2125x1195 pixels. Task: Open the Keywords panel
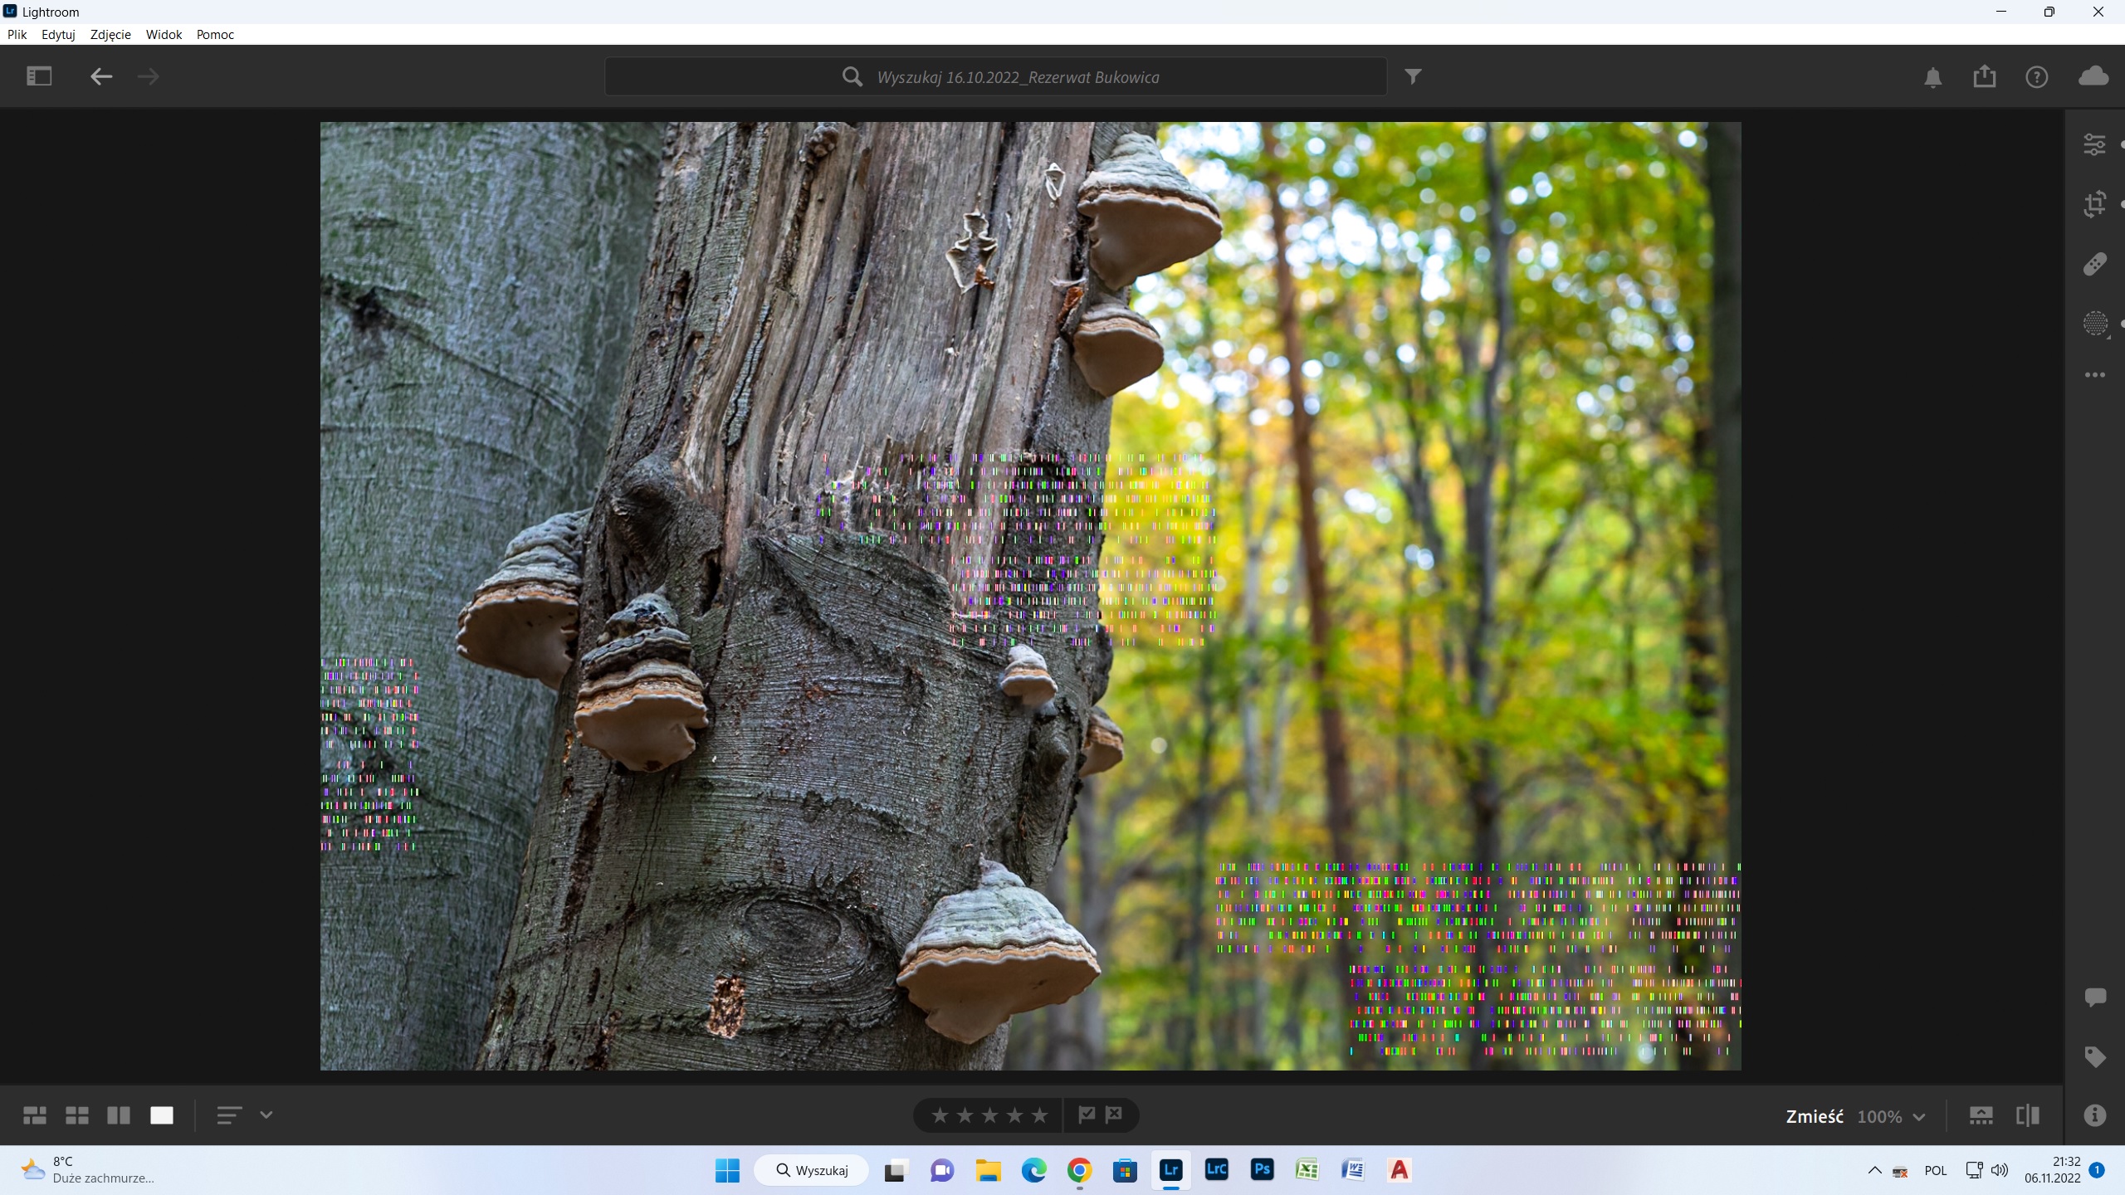click(2094, 1057)
